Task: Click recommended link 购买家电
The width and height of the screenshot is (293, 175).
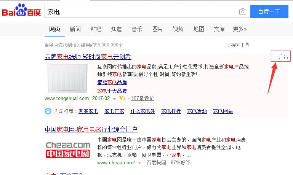Action: click(88, 111)
